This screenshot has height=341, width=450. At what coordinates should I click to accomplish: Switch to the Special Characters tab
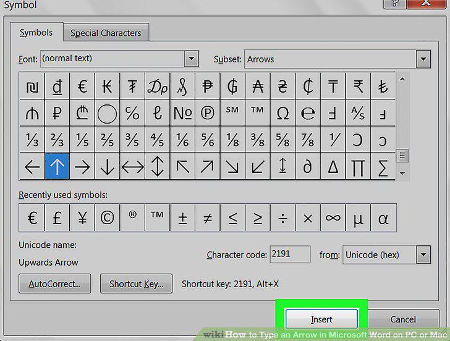pyautogui.click(x=106, y=33)
